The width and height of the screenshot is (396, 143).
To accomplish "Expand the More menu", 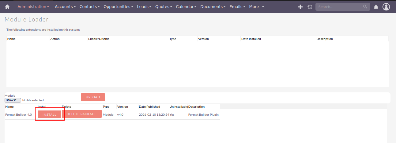I will point(256,7).
